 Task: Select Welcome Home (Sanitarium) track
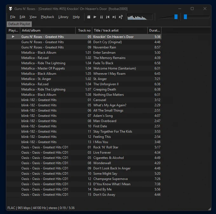[x=84, y=68]
